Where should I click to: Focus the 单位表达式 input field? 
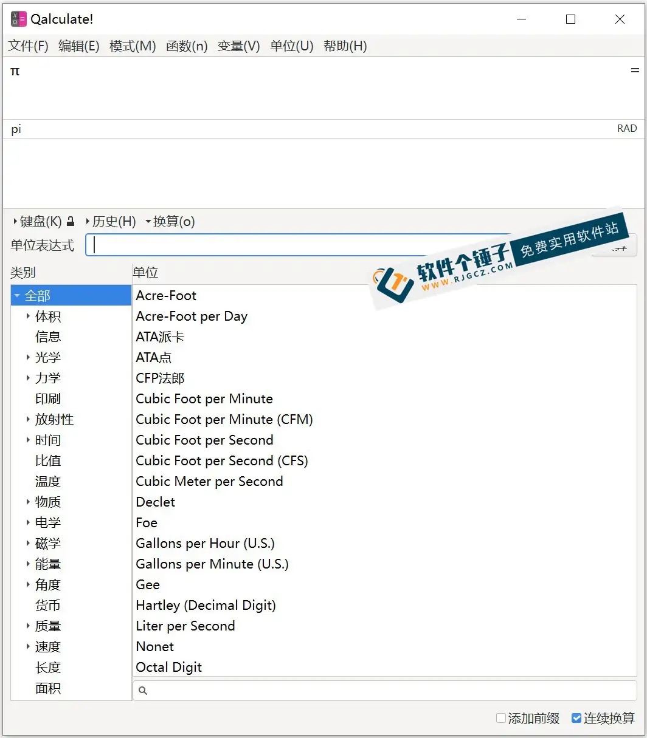pyautogui.click(x=337, y=245)
